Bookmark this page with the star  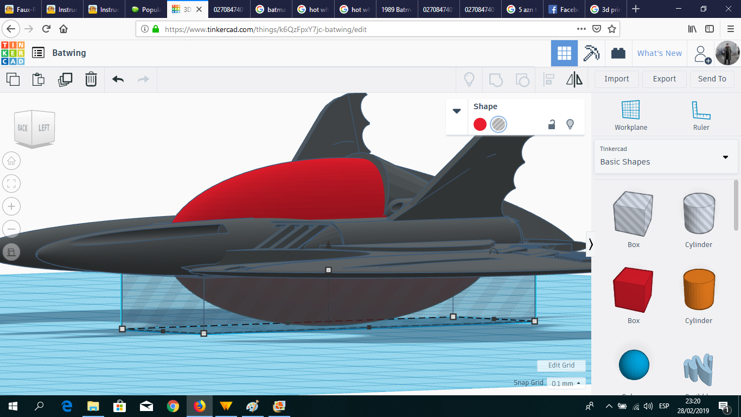[612, 29]
